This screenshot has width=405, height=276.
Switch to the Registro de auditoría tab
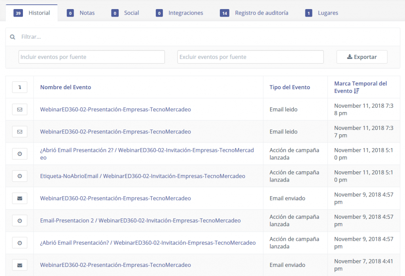click(261, 13)
